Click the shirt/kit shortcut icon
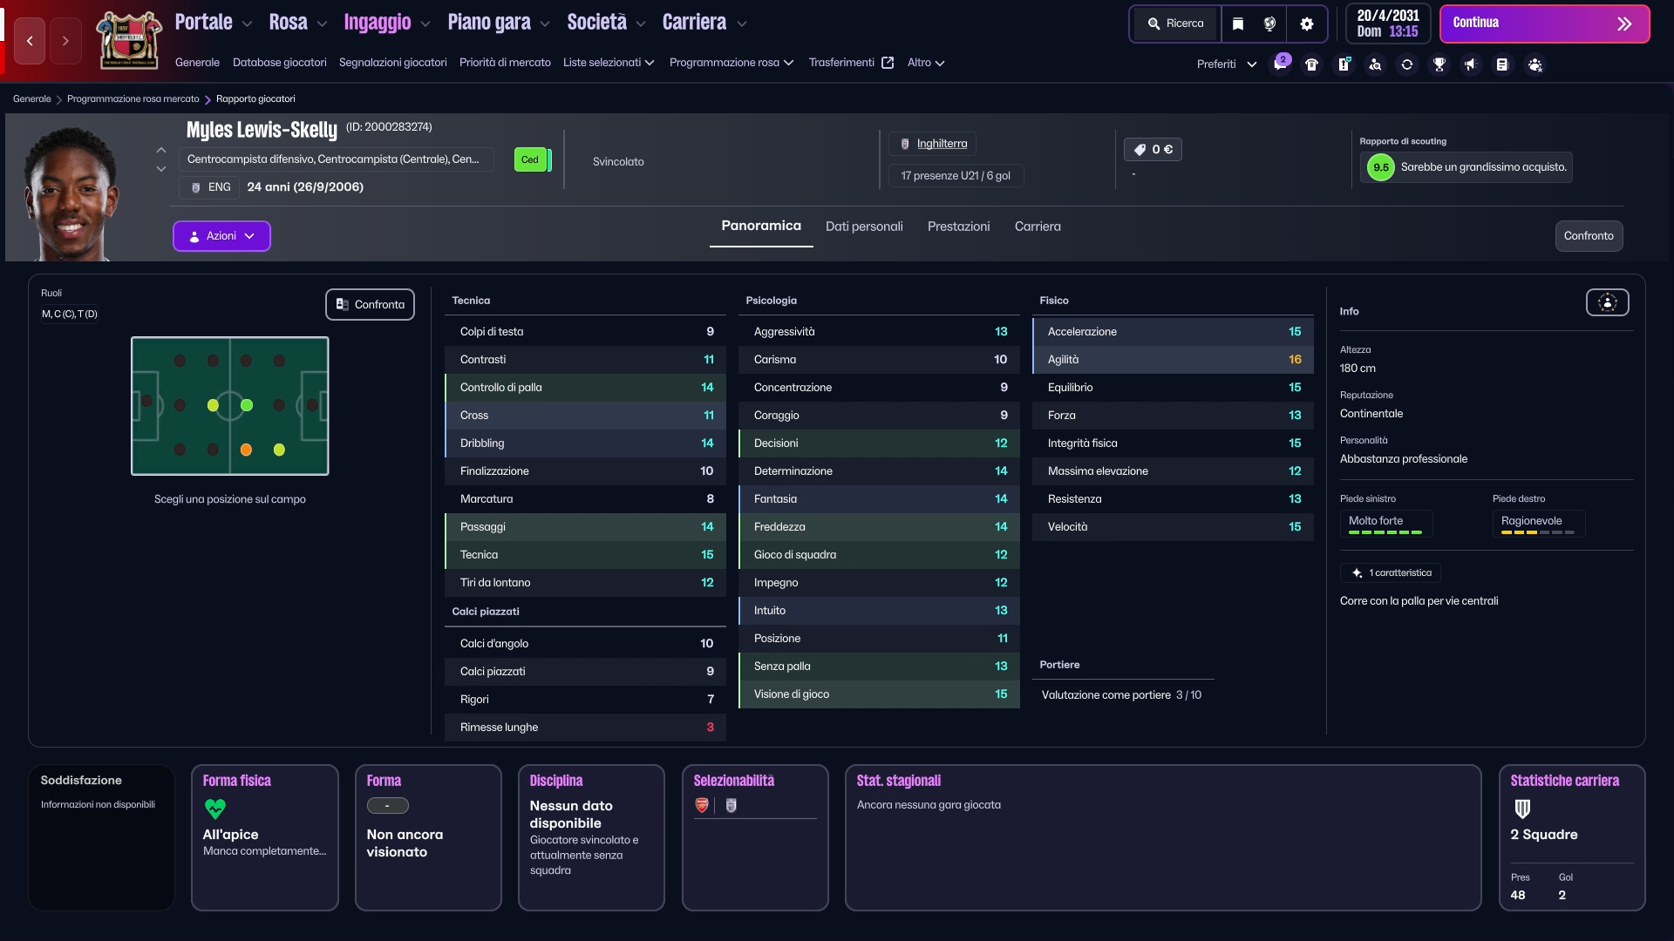The image size is (1674, 941). [x=1312, y=64]
